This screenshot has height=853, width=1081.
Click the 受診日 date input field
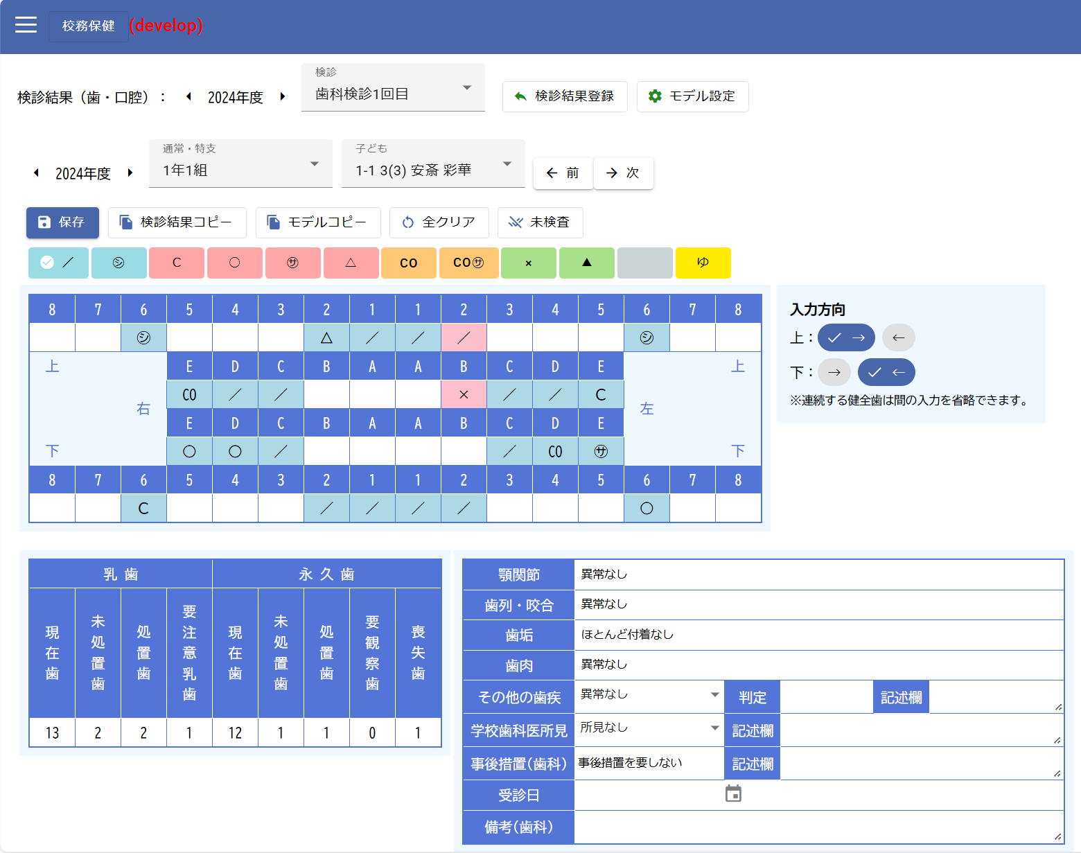click(x=649, y=794)
